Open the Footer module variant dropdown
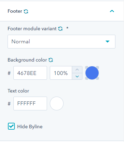This screenshot has width=124, height=142. click(x=61, y=42)
